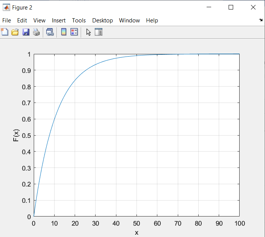Save figure with the floppy disk icon
The height and width of the screenshot is (237, 265).
[26, 32]
